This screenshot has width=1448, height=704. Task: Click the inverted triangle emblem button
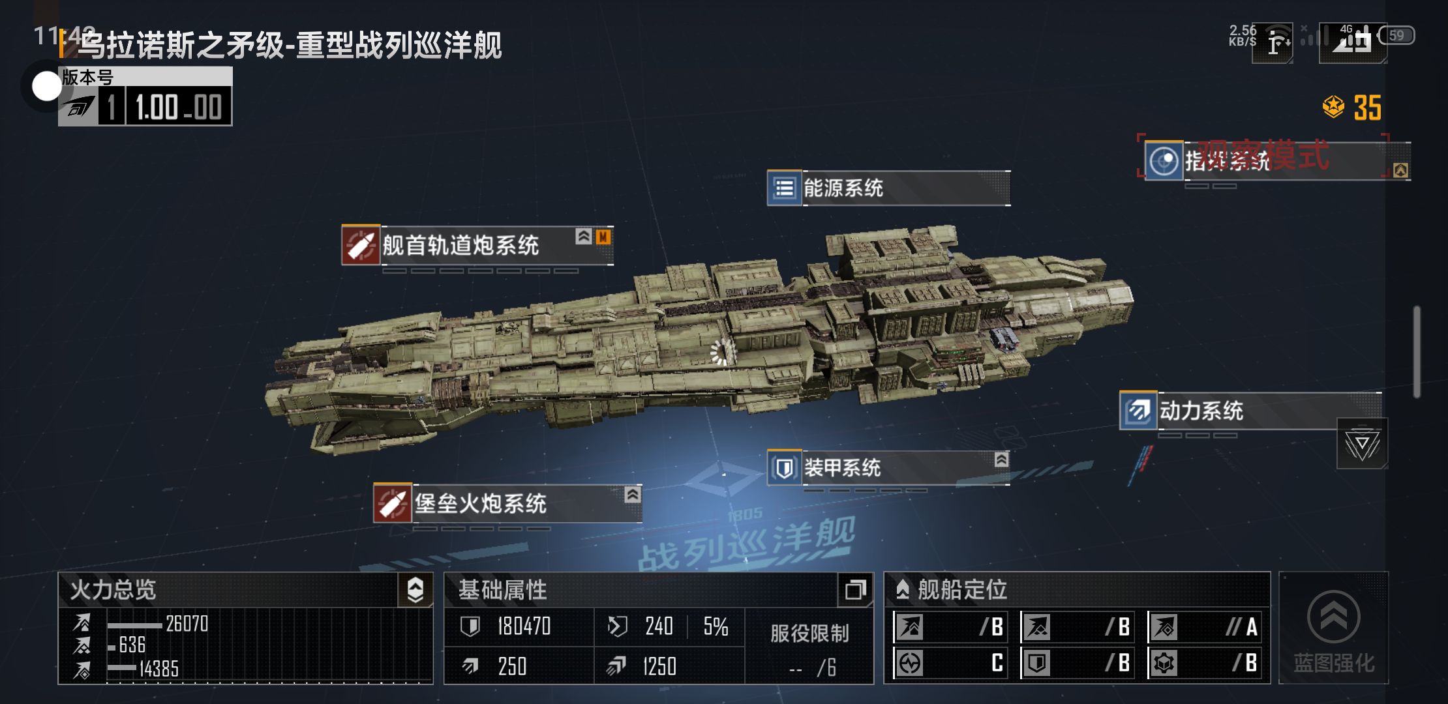[1362, 444]
